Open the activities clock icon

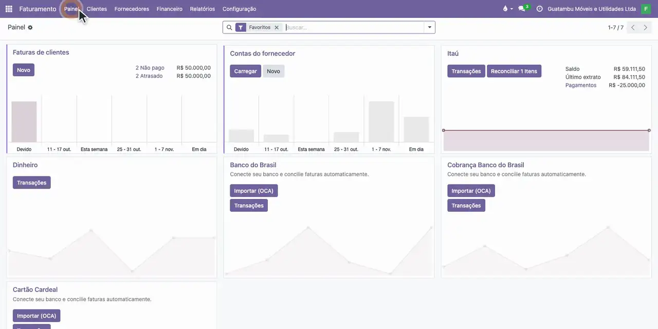click(539, 9)
